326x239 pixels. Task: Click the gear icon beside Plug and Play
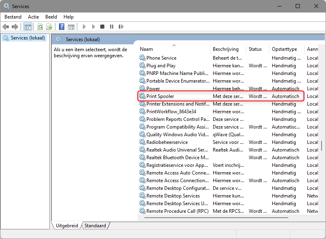click(142, 65)
